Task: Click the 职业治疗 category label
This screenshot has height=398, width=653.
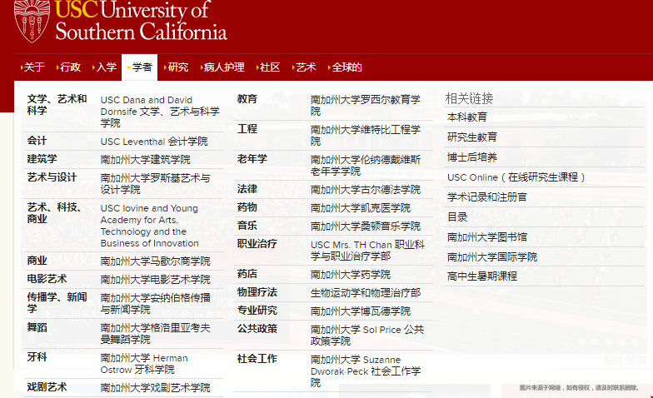Action: point(257,243)
